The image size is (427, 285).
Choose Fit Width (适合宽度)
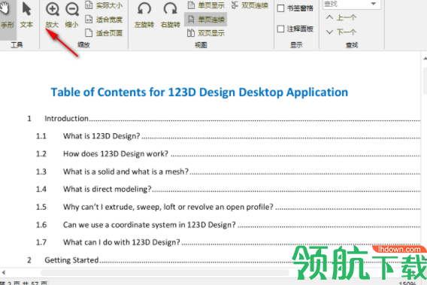click(104, 20)
